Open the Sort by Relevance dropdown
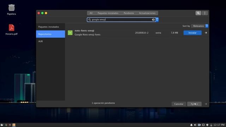 click(x=200, y=26)
